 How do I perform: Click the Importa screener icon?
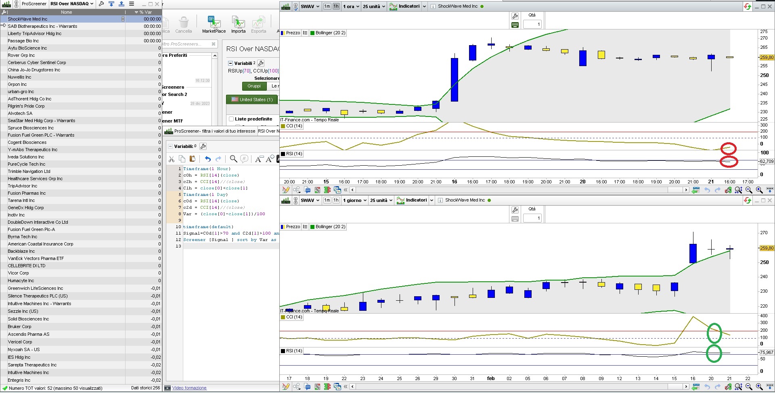coord(238,23)
